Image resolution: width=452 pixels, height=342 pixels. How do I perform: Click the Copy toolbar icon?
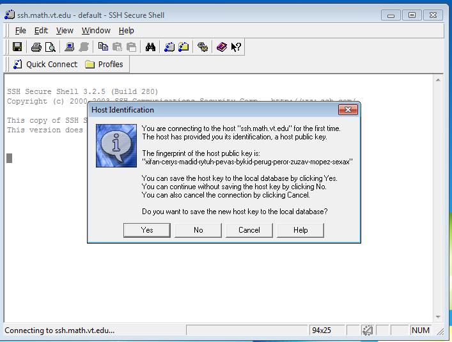tap(103, 47)
